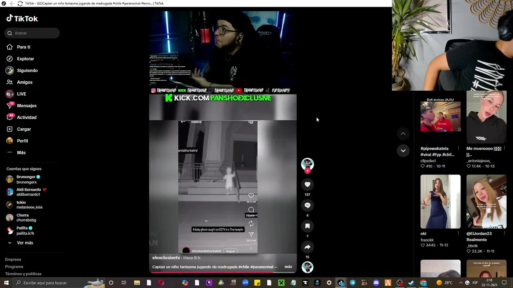Open comments with the speech bubble icon
The height and width of the screenshot is (288, 513).
(x=307, y=205)
